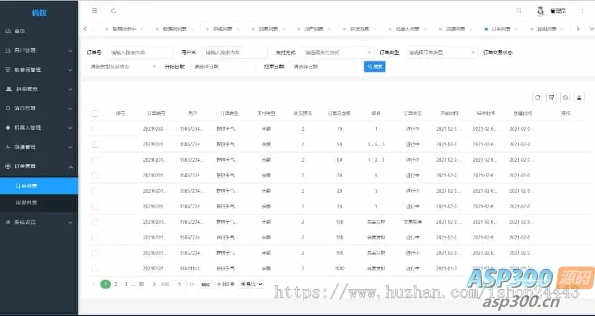Go to previous page arrow in pagination
Viewport: 595px width, 316px height.
pos(94,284)
